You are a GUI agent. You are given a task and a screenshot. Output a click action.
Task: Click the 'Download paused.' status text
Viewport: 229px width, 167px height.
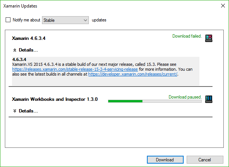click(x=185, y=97)
